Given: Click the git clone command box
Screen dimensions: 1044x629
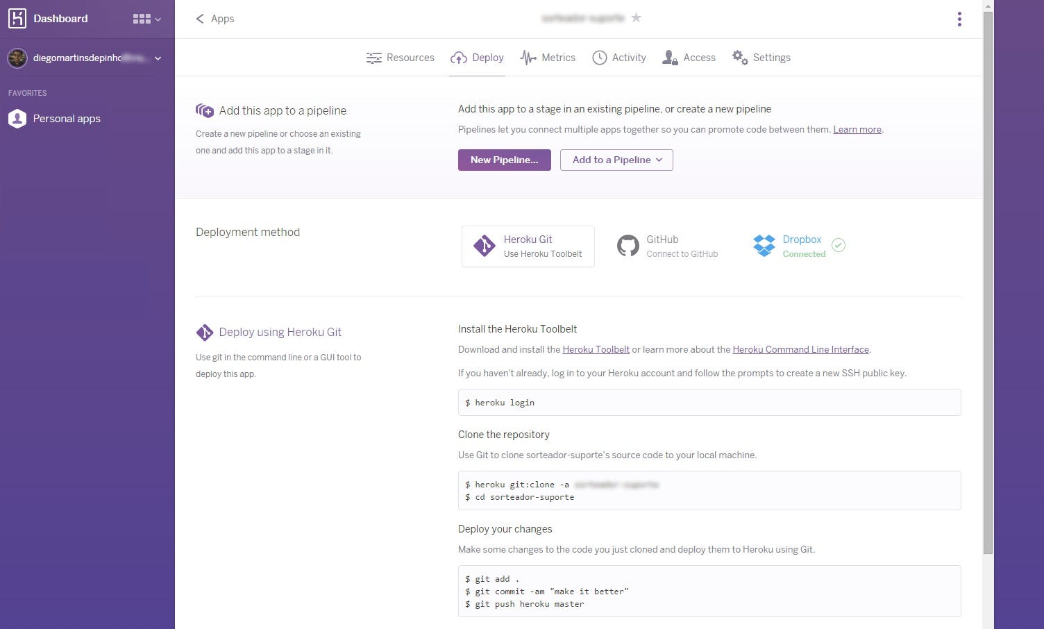Looking at the screenshot, I should [709, 491].
